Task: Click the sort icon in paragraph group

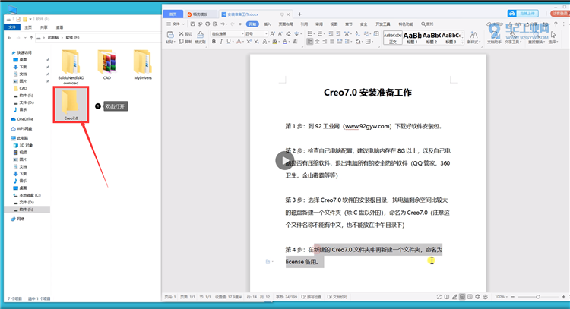Action: click(x=357, y=33)
